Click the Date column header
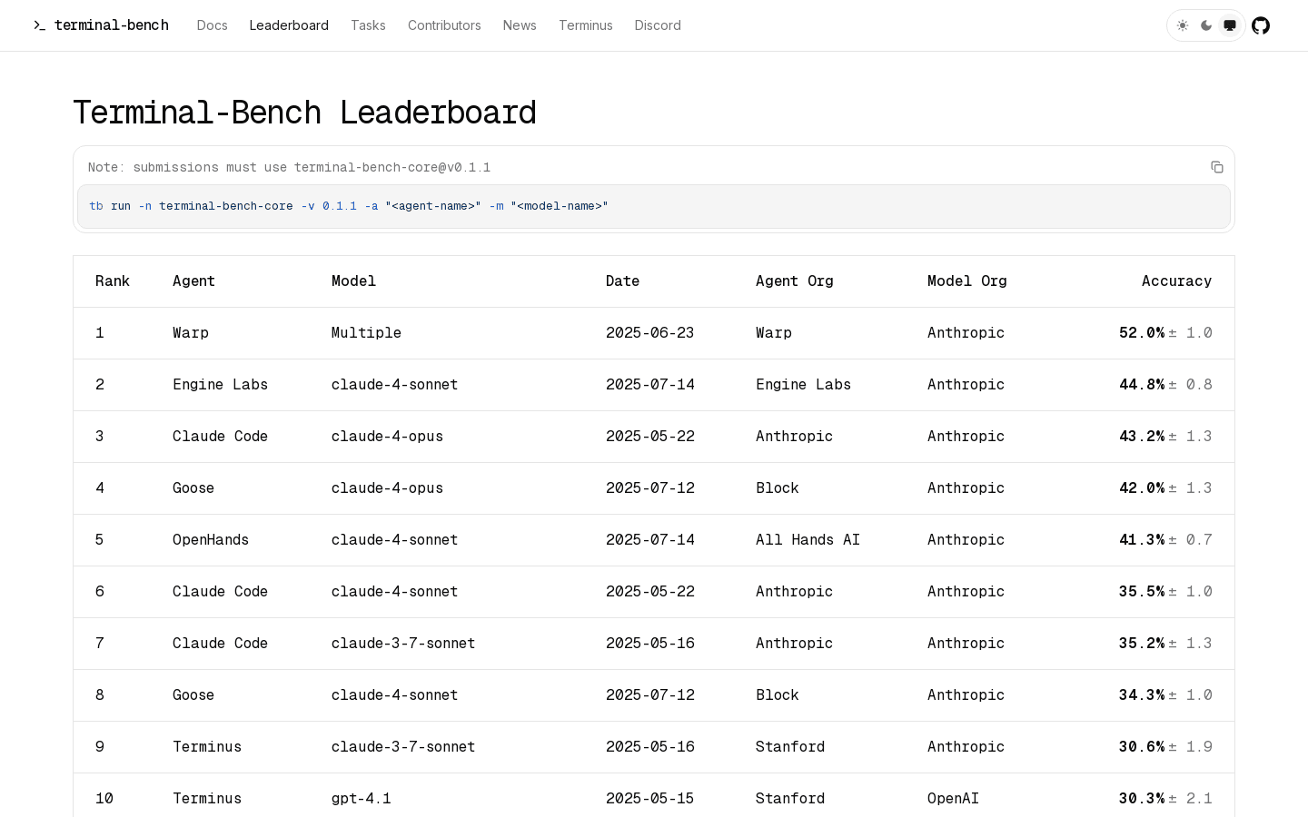The height and width of the screenshot is (817, 1308). tap(622, 281)
